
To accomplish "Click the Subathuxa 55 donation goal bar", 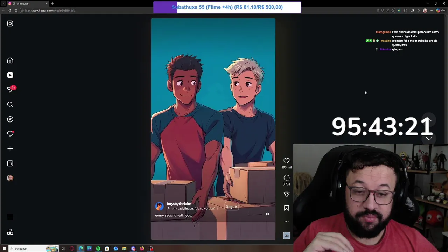I will (x=227, y=7).
